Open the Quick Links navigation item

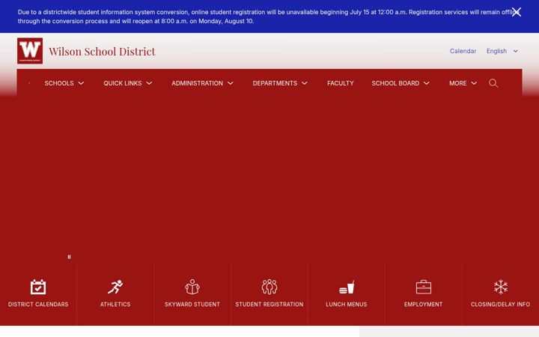click(x=122, y=83)
